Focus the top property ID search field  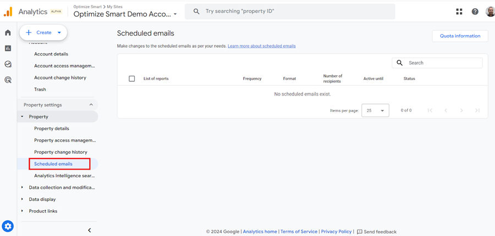coord(290,12)
